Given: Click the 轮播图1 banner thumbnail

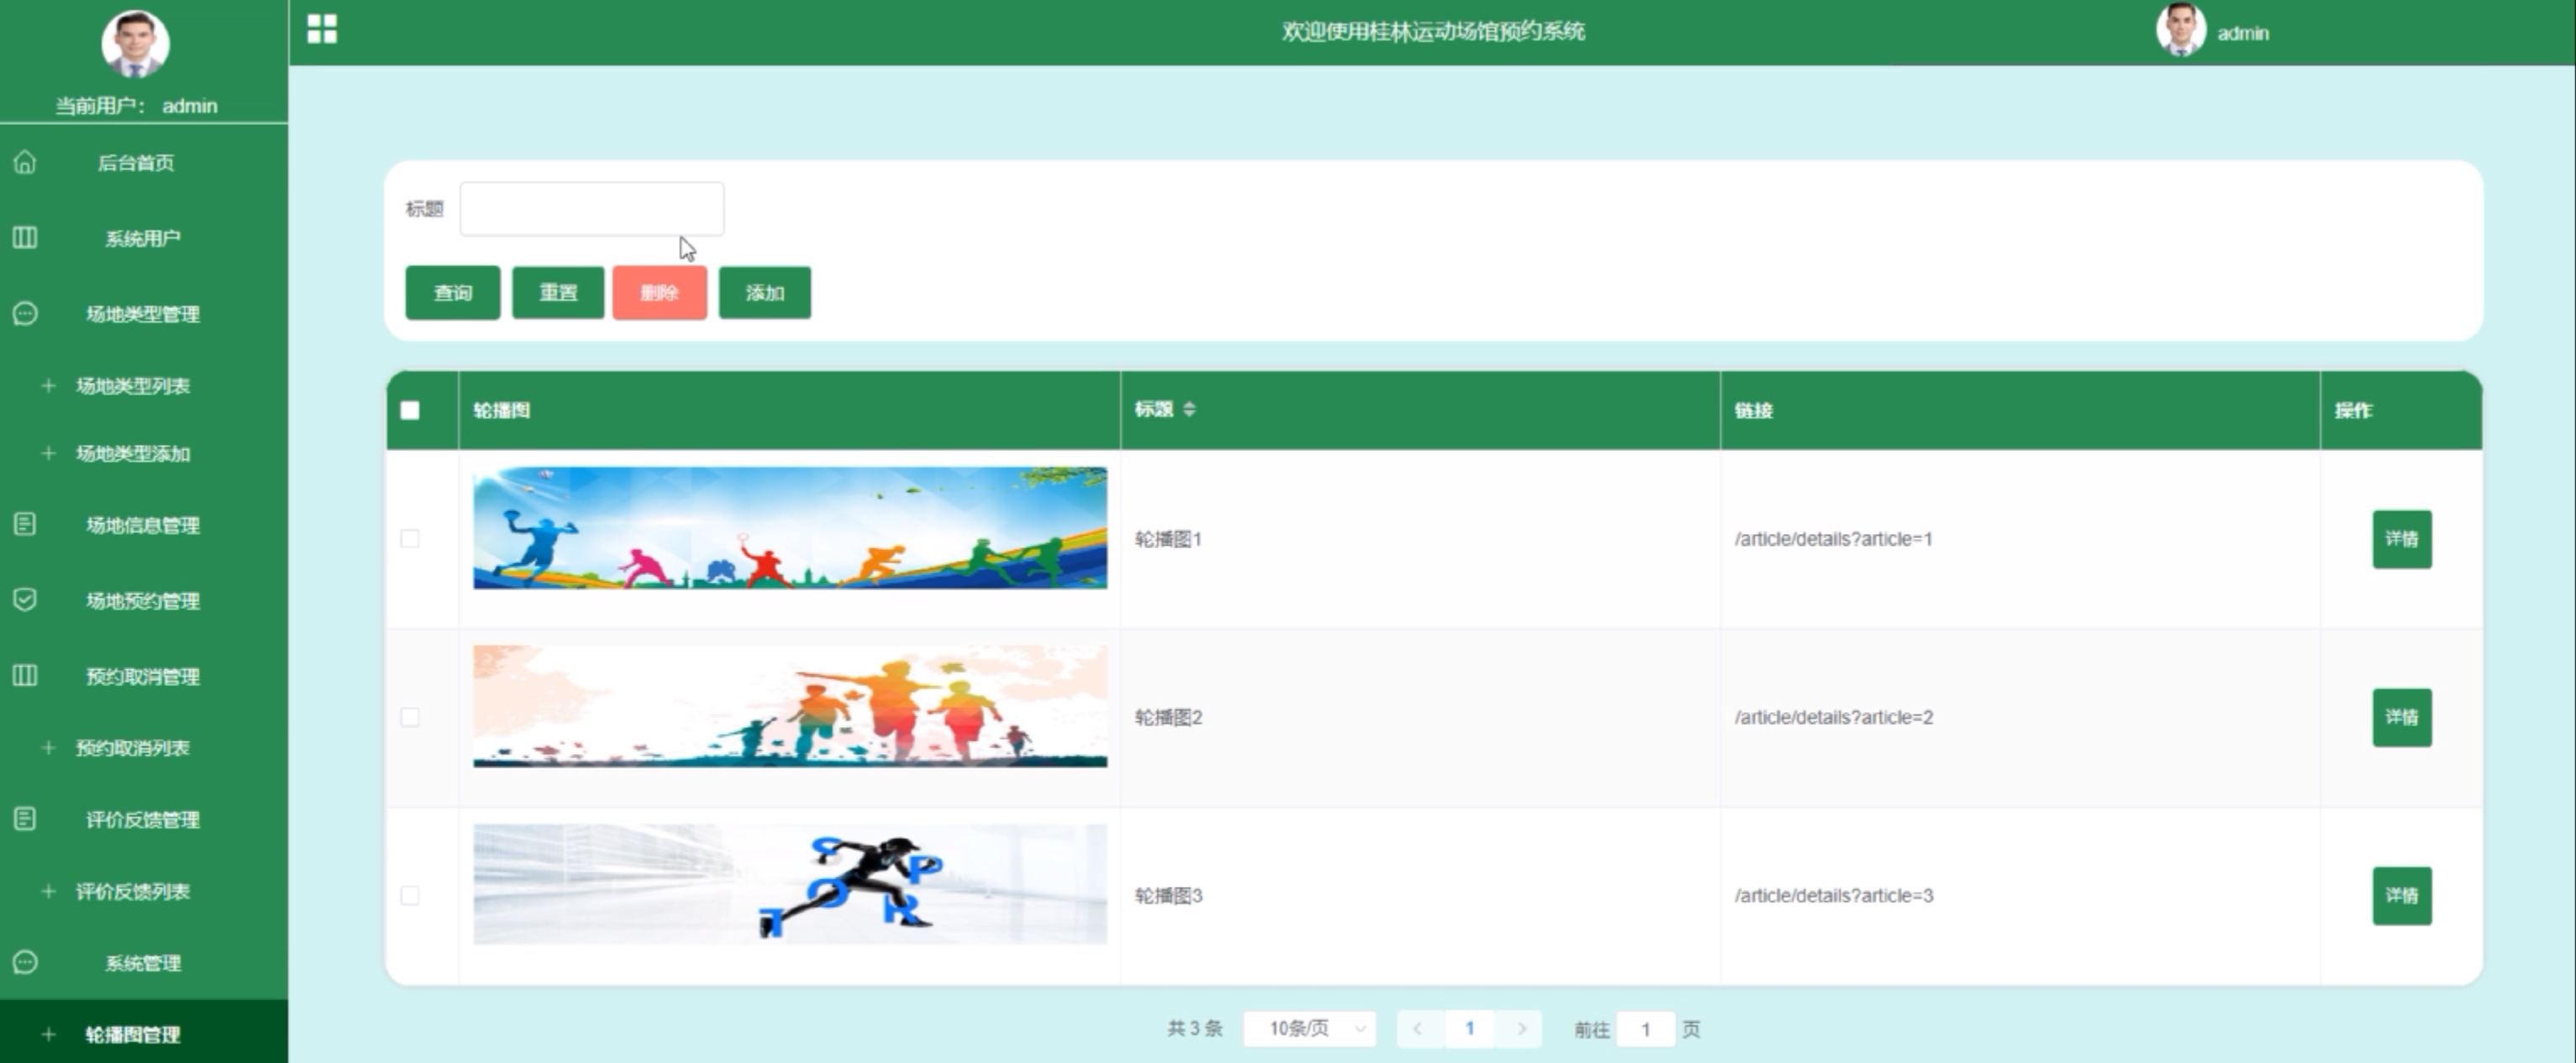Looking at the screenshot, I should [x=790, y=527].
